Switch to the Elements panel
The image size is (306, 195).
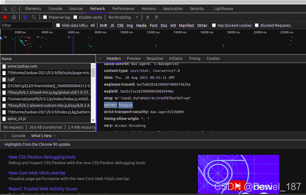click(x=33, y=8)
